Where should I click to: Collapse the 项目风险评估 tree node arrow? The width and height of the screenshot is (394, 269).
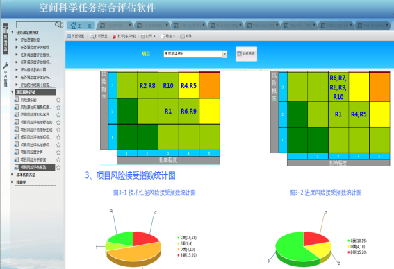13,92
